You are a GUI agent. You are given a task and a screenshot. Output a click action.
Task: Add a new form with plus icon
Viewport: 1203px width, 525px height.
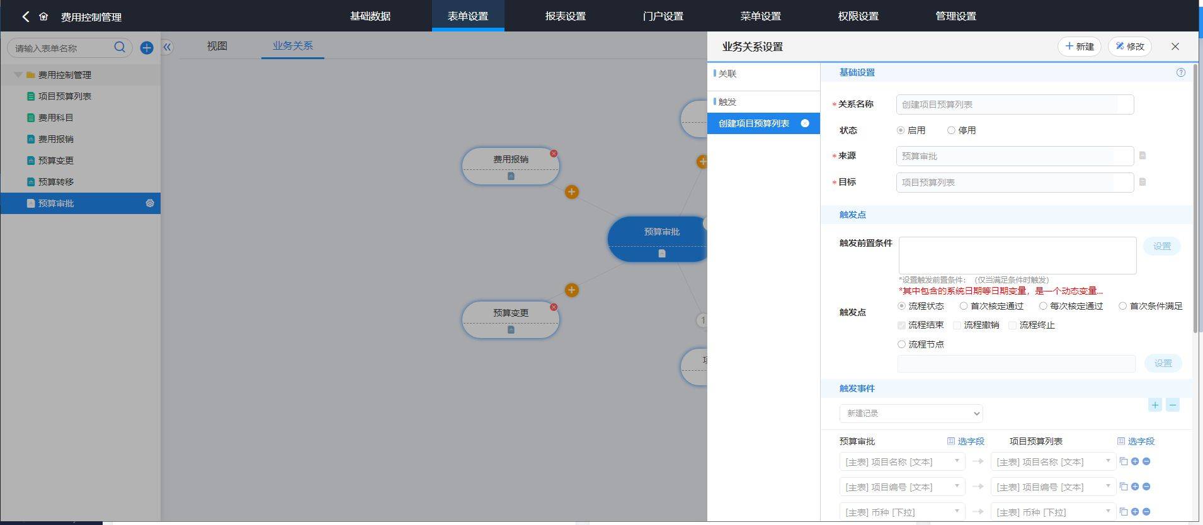coord(146,48)
